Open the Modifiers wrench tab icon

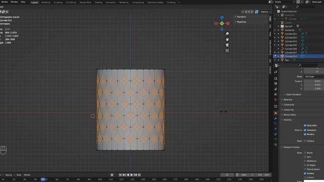[x=275, y=118]
